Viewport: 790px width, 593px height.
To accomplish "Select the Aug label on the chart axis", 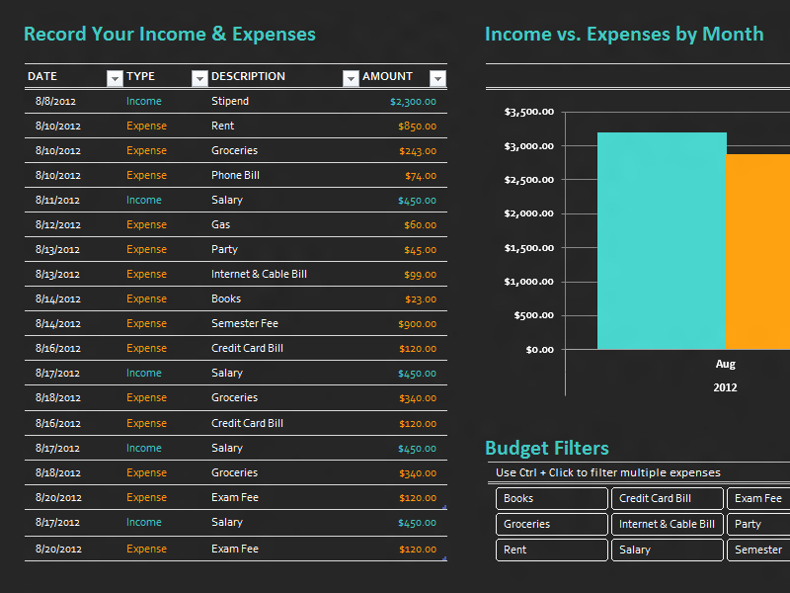I will [726, 364].
